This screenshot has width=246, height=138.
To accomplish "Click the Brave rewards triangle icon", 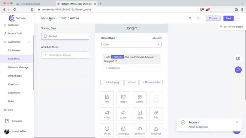I will pyautogui.click(x=208, y=9).
